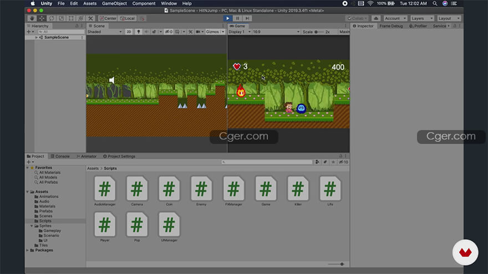Viewport: 488px width, 274px height.
Task: Toggle scene effects (skybox, fog)
Action: pyautogui.click(x=154, y=32)
